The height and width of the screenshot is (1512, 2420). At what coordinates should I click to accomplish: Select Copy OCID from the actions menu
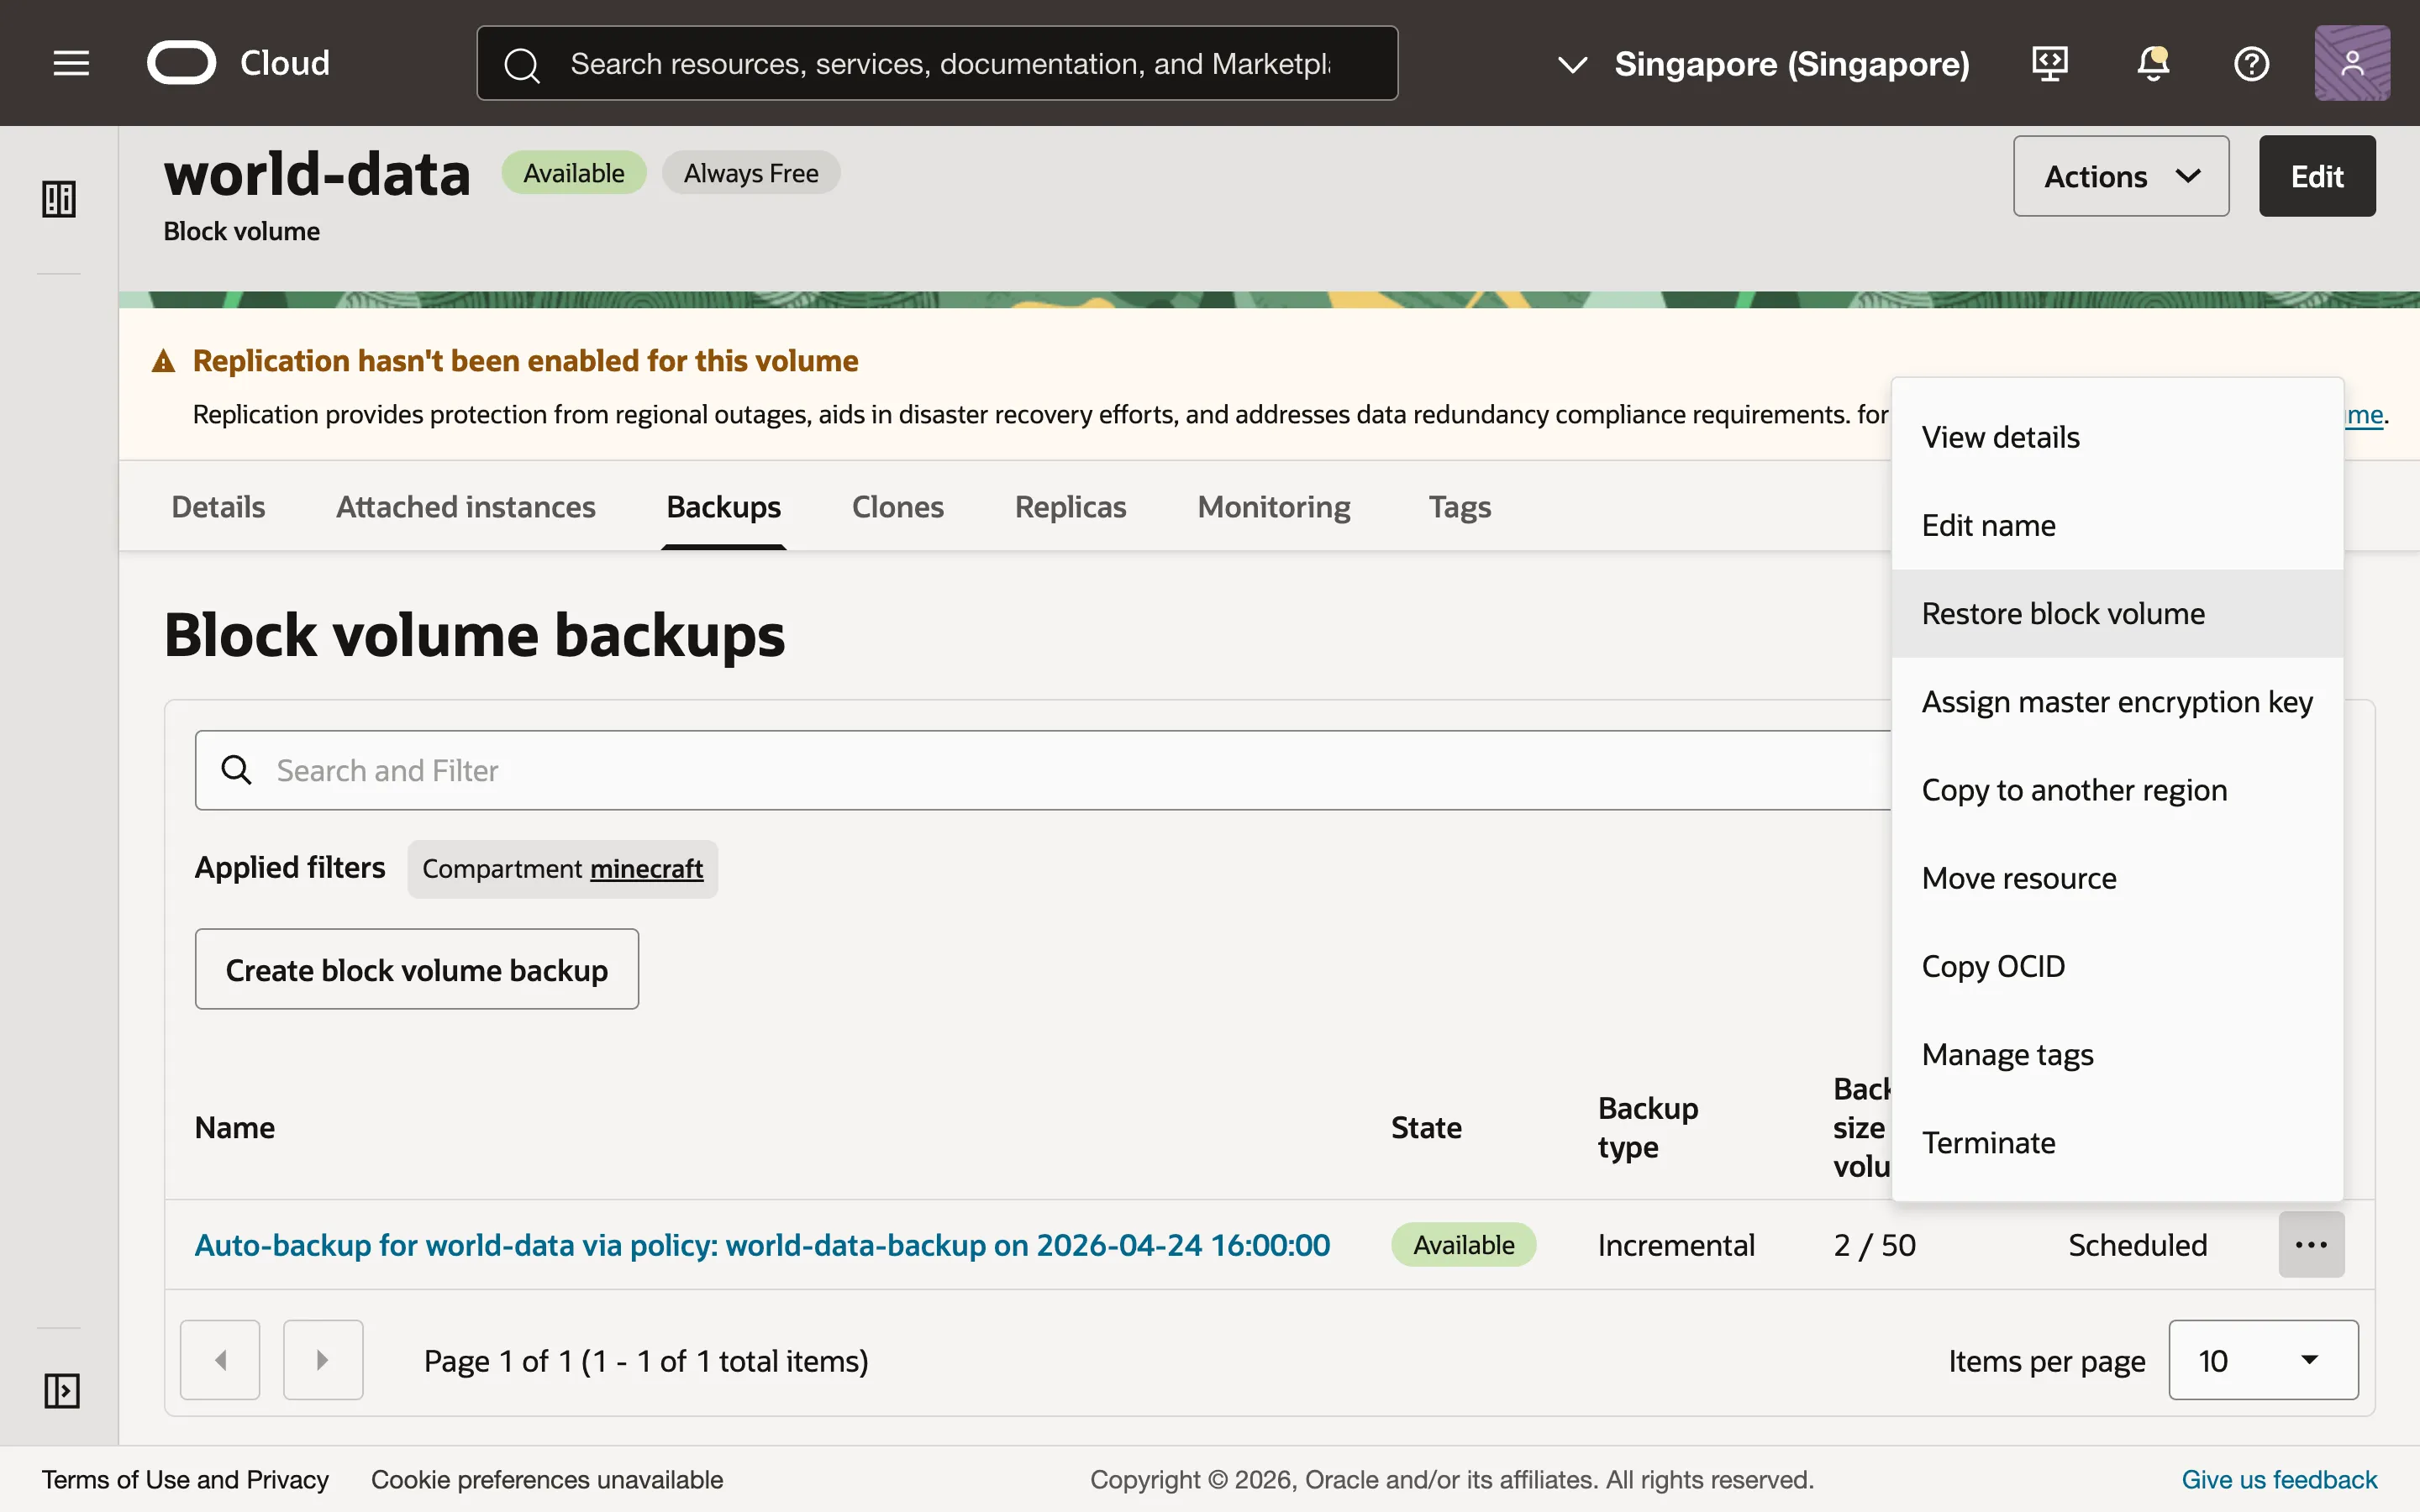point(1992,965)
